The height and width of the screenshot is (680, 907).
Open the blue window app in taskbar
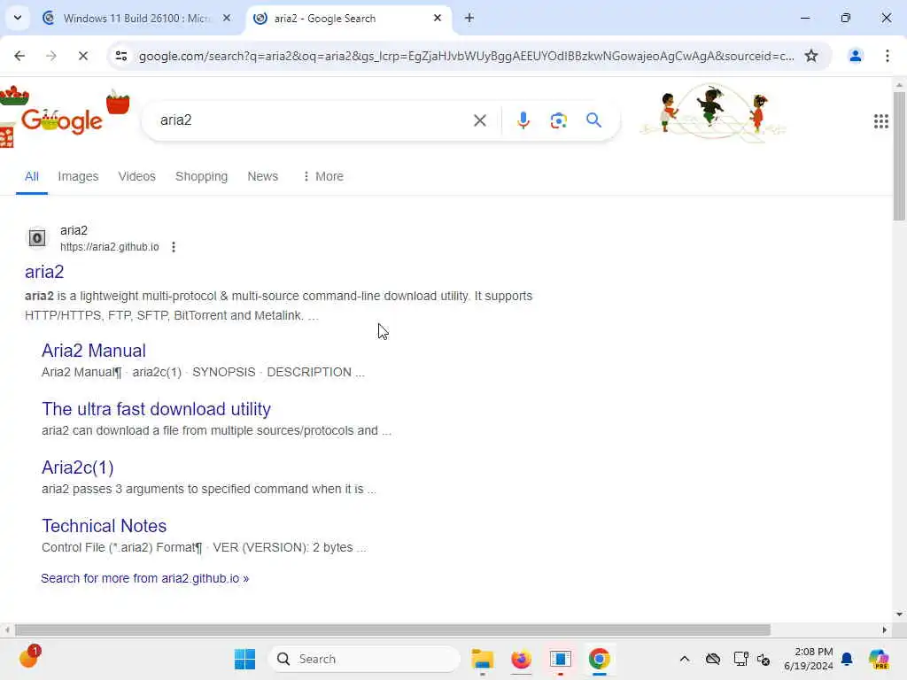click(560, 659)
